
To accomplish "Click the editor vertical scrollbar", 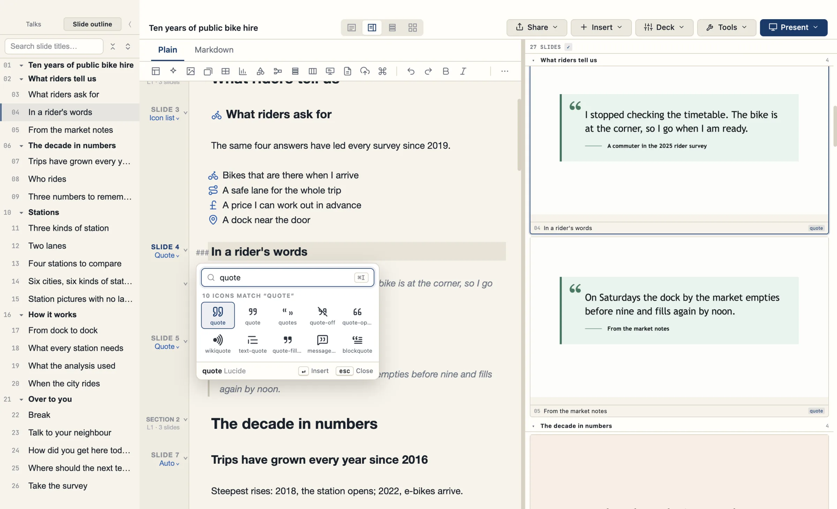I will point(519,135).
